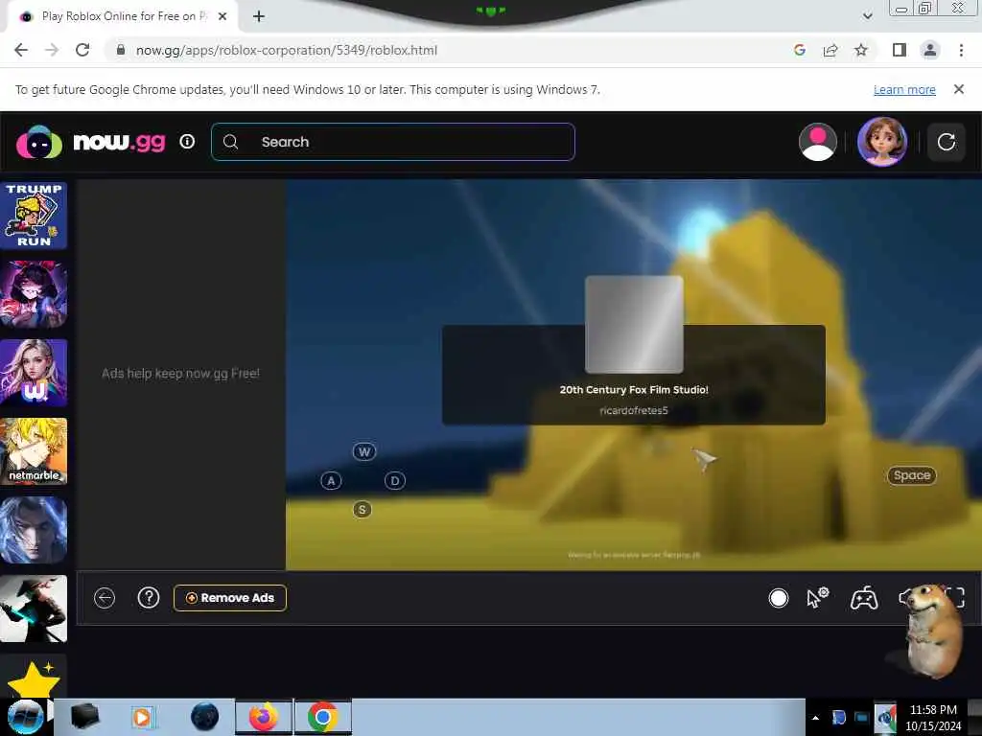Click the ricardofretes5 creator name
The height and width of the screenshot is (736, 982).
point(634,410)
